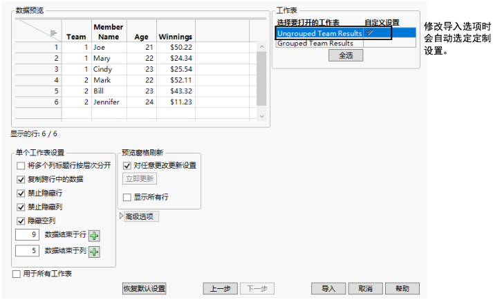Click row number 1 in preview
The width and height of the screenshot is (493, 300).
click(x=38, y=48)
